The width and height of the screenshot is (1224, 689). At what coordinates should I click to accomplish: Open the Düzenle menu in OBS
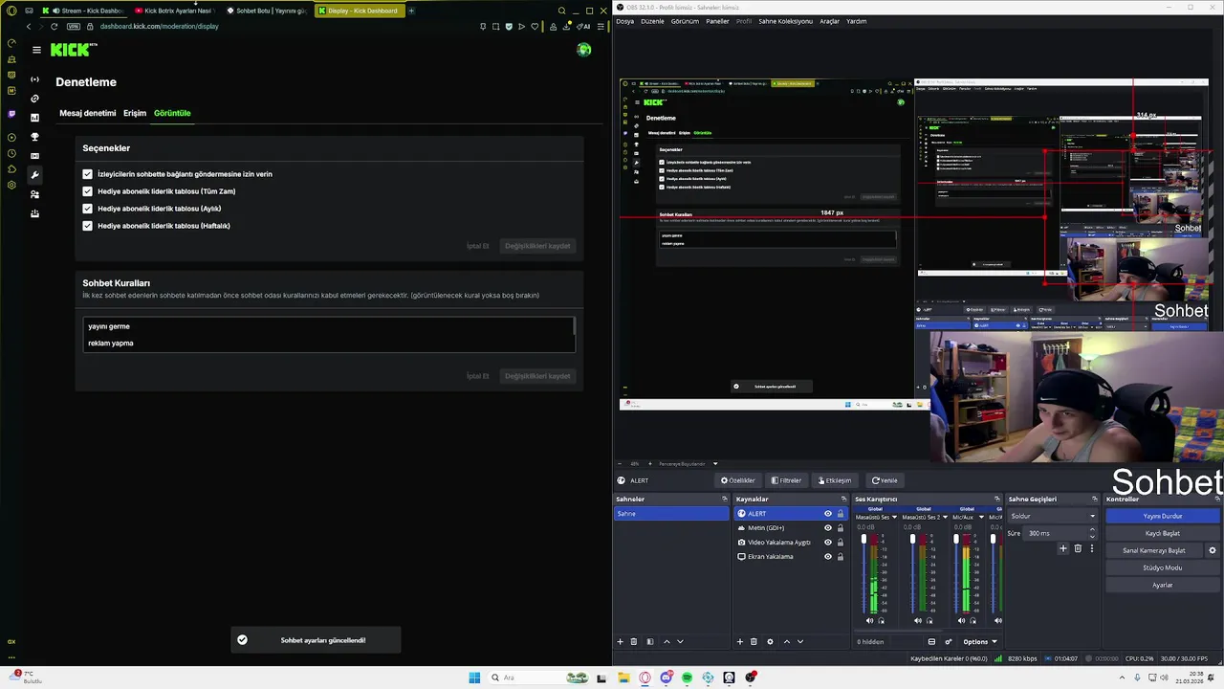click(652, 21)
